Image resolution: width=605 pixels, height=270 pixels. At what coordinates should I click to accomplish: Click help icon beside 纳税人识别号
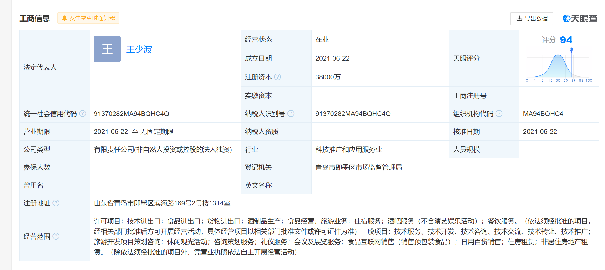pos(291,113)
